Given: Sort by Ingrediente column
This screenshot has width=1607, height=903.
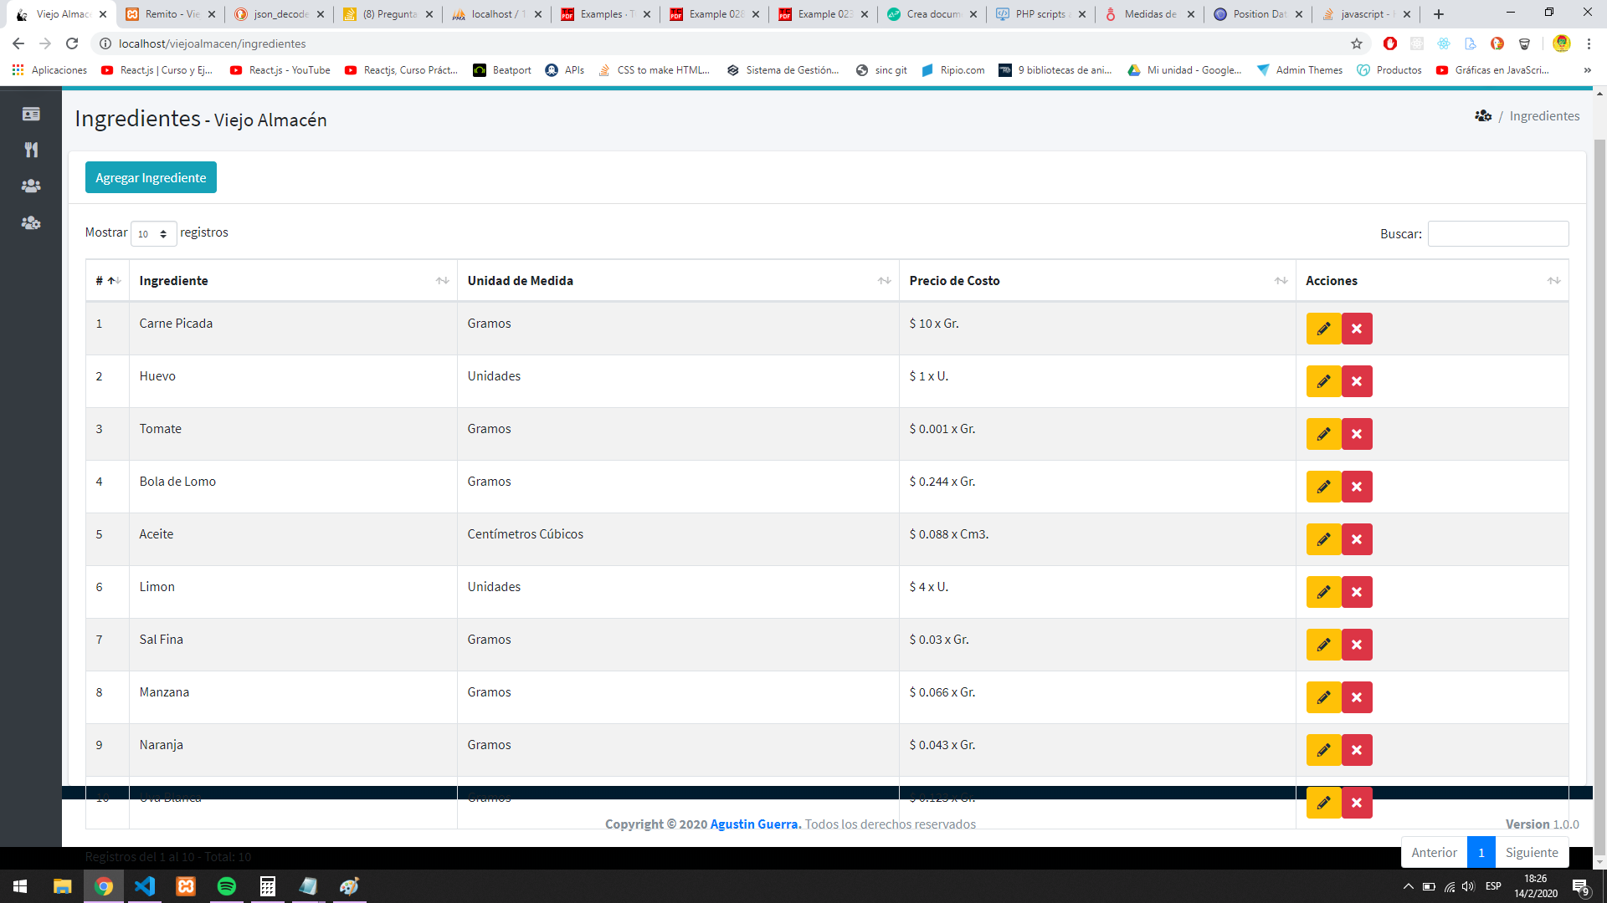Looking at the screenshot, I should click(293, 281).
